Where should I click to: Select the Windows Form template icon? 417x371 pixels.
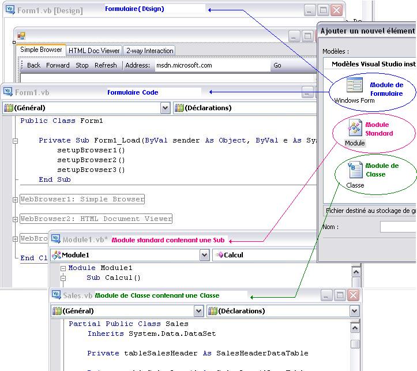354,86
